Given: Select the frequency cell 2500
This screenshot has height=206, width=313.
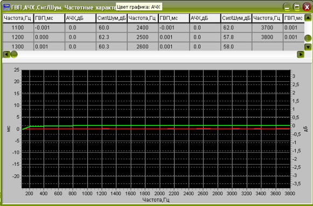Looking at the screenshot, I should click(x=143, y=37).
